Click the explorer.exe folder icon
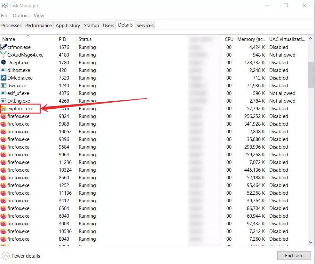 (4, 109)
